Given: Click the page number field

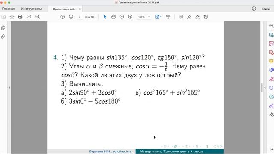Looking at the screenshot, I should (x=80, y=17).
